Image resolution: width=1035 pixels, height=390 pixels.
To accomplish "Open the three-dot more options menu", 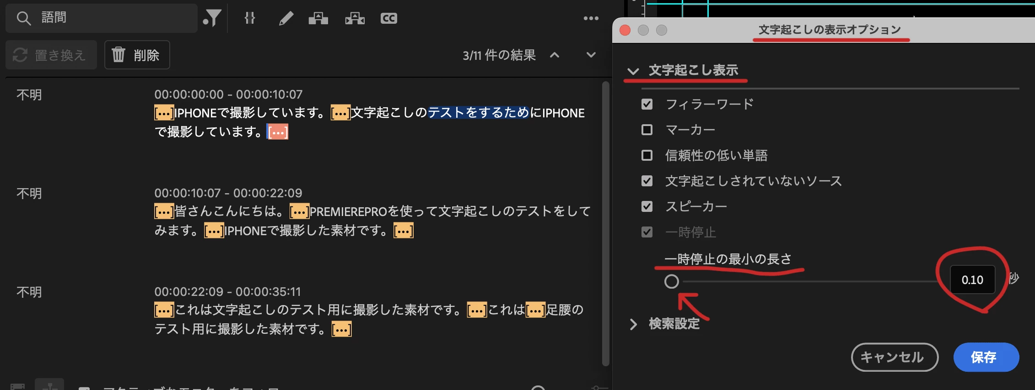I will click(591, 18).
